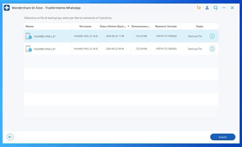Click the Stato column header
Screen dimensions: 242x147
pos(200,26)
